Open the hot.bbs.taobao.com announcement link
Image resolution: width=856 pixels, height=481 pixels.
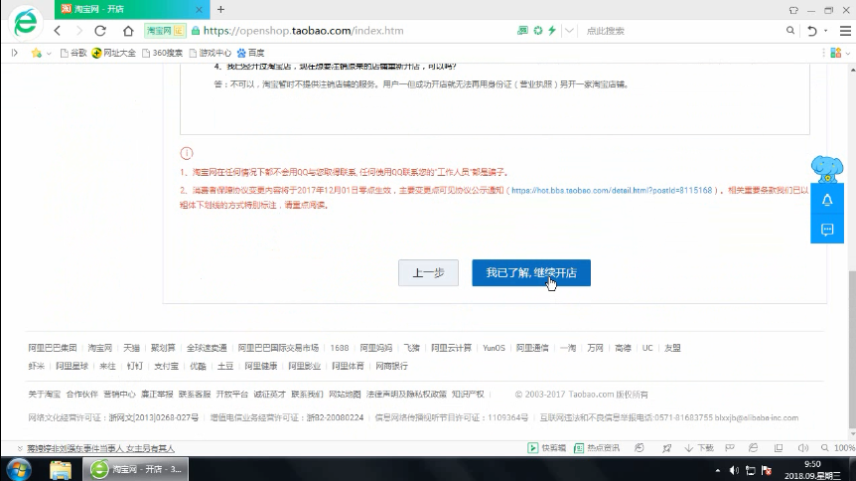(x=612, y=190)
